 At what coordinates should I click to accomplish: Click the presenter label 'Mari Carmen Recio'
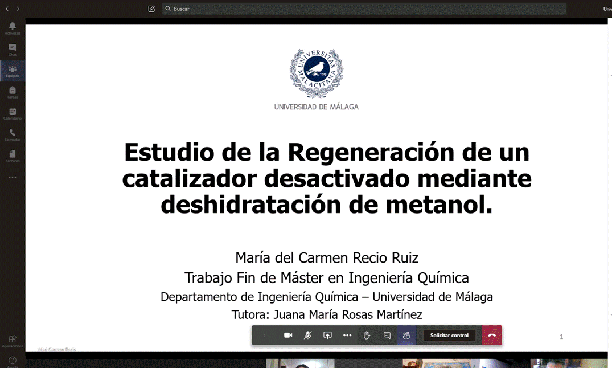pos(57,349)
